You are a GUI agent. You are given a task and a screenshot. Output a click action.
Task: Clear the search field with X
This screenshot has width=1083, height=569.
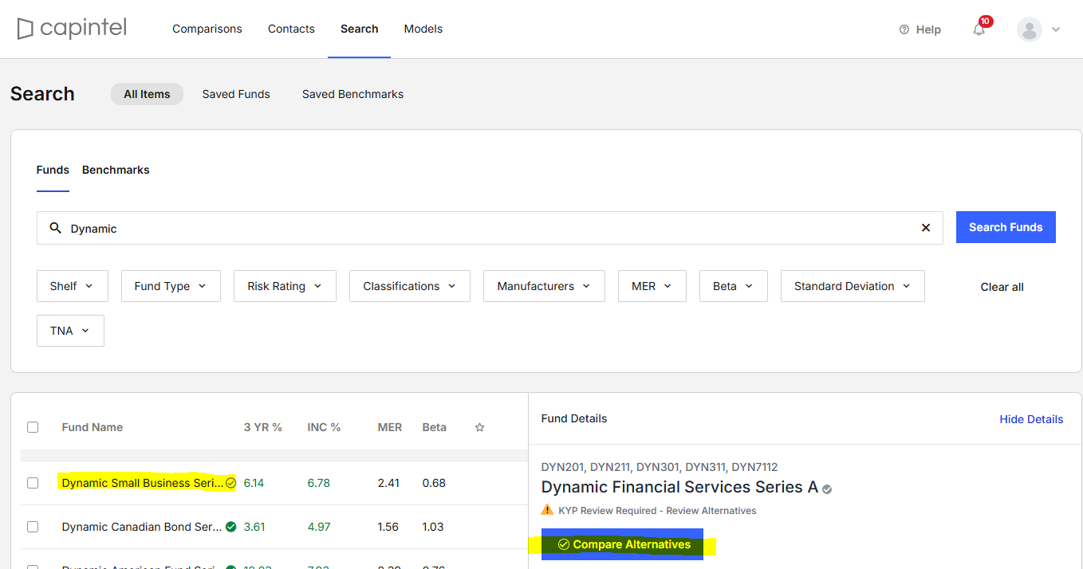pyautogui.click(x=926, y=228)
